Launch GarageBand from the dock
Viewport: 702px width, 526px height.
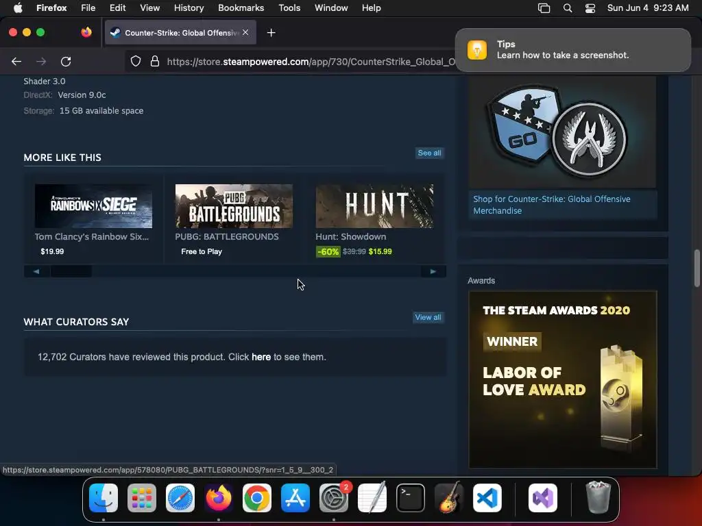tap(449, 498)
